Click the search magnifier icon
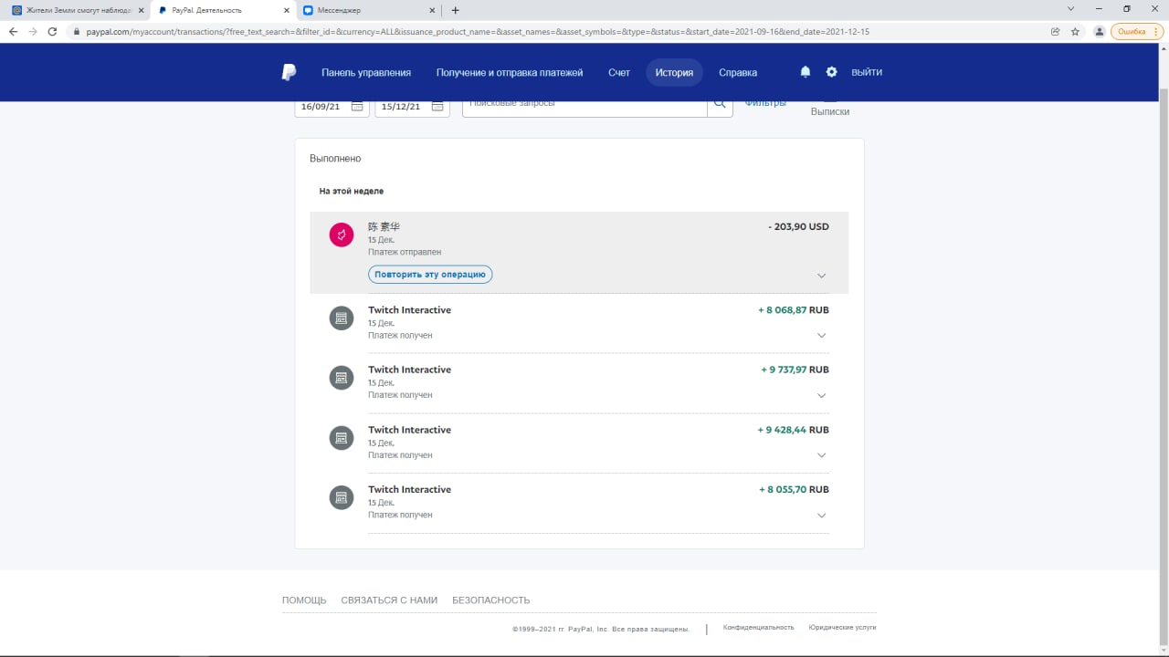The image size is (1169, 657). [x=720, y=105]
